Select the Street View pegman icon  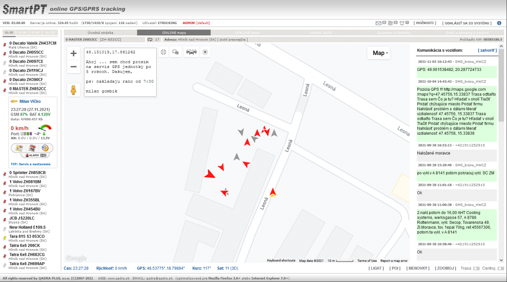[73, 90]
